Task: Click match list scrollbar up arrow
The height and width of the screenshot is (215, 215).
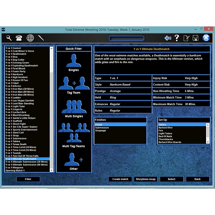Action: tap(52, 48)
